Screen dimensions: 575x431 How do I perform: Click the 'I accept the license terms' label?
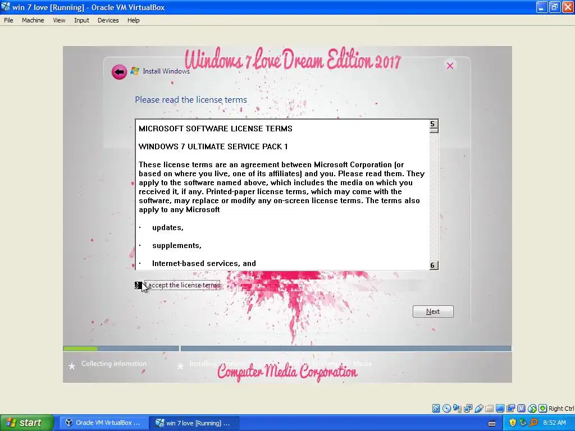(x=182, y=285)
